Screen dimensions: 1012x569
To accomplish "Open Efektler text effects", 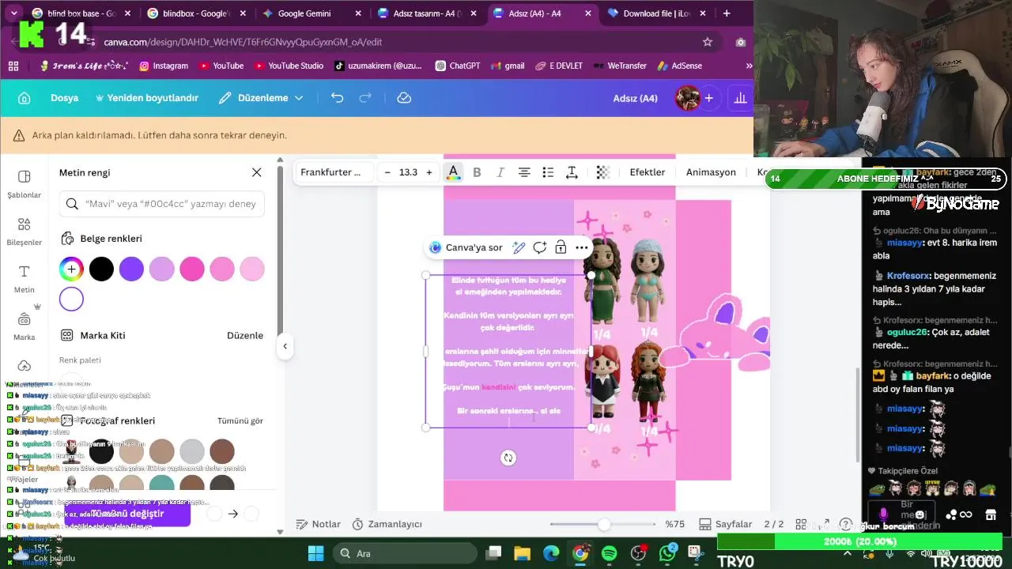I will 647,172.
